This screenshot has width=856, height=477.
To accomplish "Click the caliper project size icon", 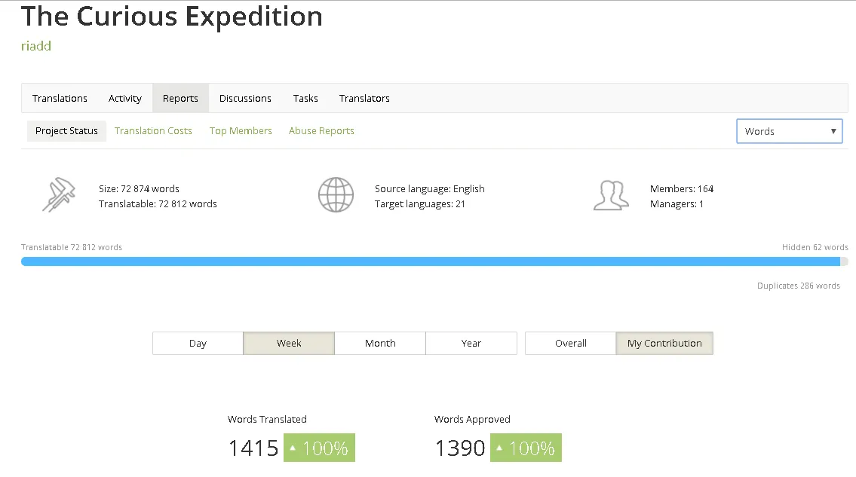I will coord(59,195).
